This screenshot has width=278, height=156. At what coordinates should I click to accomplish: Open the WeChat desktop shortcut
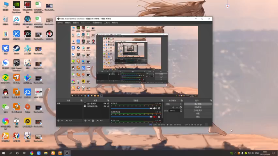tap(6, 108)
